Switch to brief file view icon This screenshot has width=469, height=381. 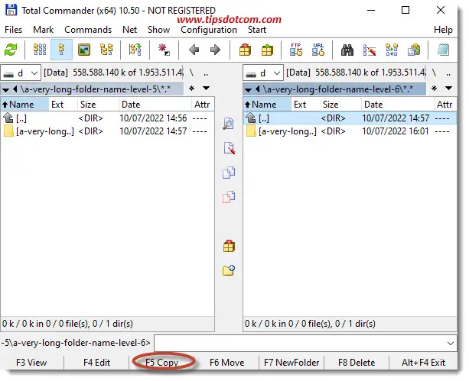pos(40,50)
